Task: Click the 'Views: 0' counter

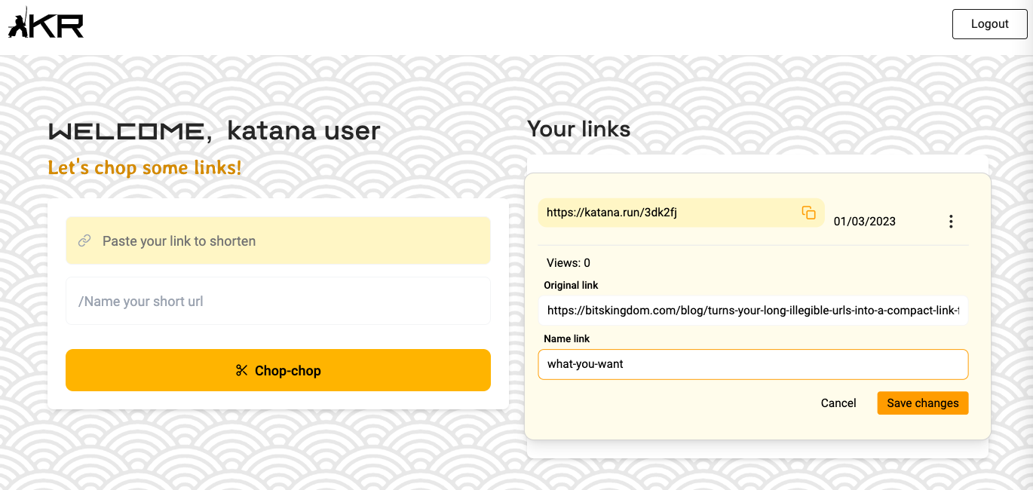Action: click(568, 262)
